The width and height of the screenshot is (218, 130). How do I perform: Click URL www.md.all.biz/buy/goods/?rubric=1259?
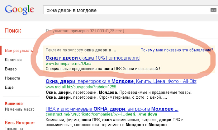(81, 87)
